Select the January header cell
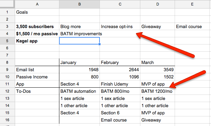This screenshot has height=126, width=211. click(79, 62)
